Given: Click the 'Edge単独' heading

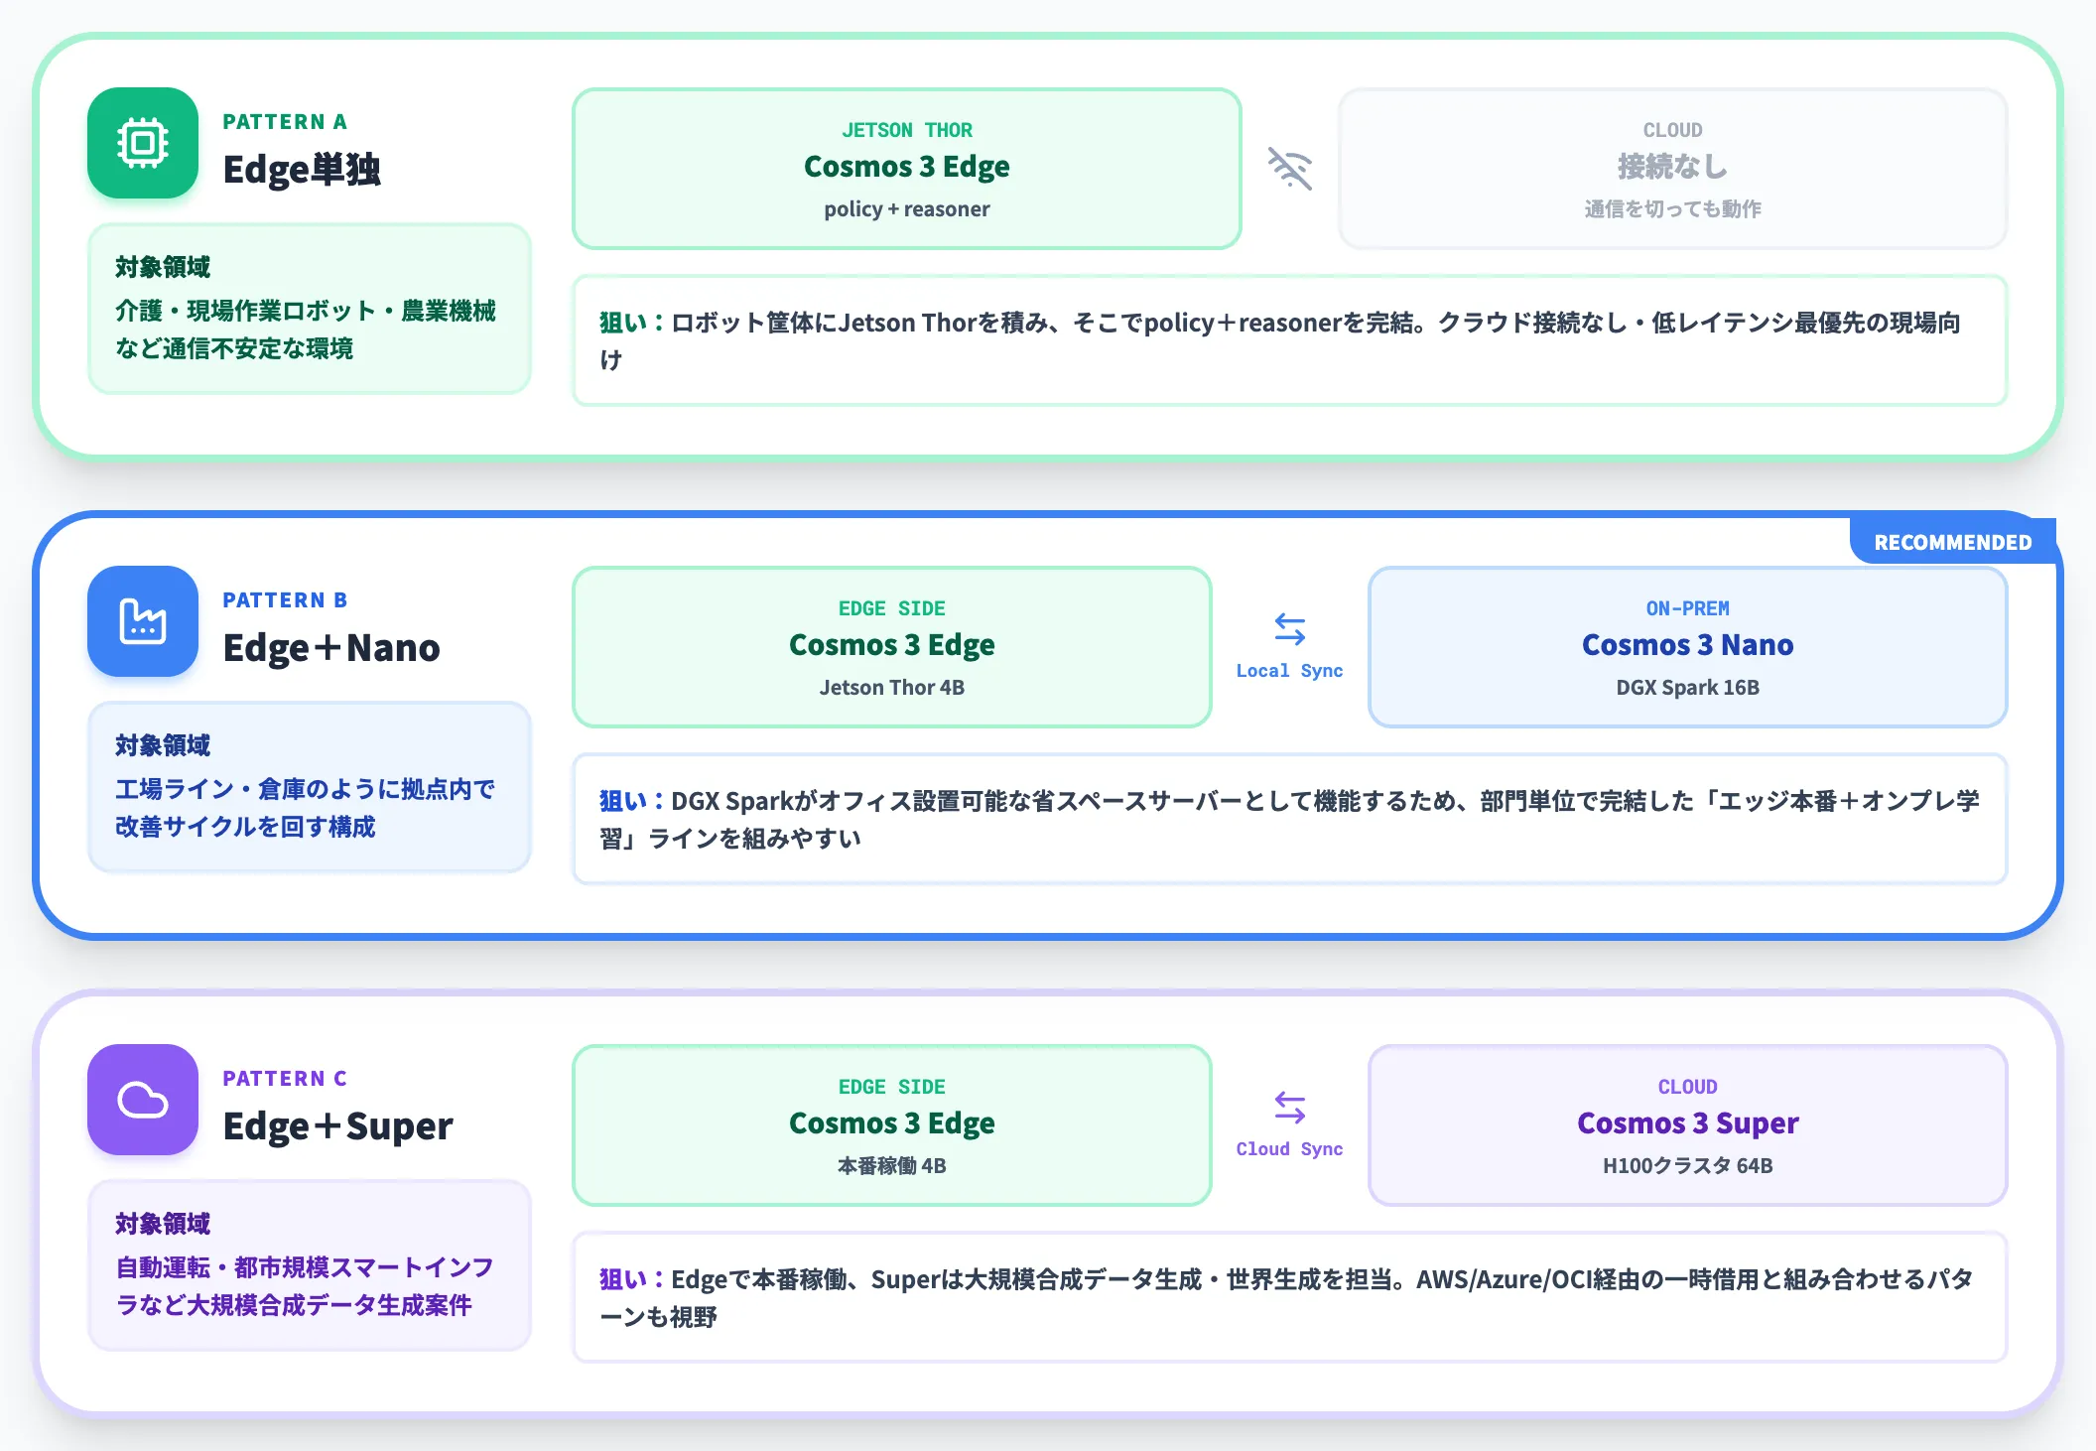Looking at the screenshot, I should click(x=302, y=169).
